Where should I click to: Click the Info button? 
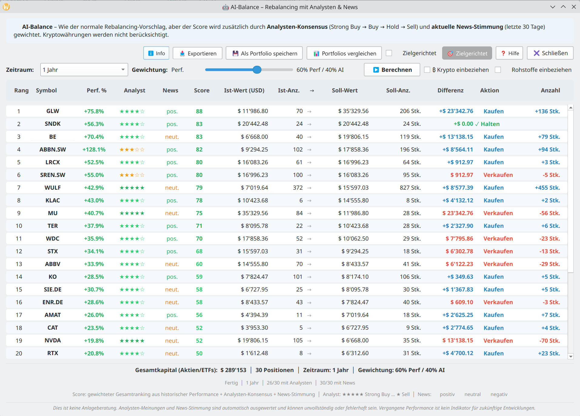click(x=156, y=53)
